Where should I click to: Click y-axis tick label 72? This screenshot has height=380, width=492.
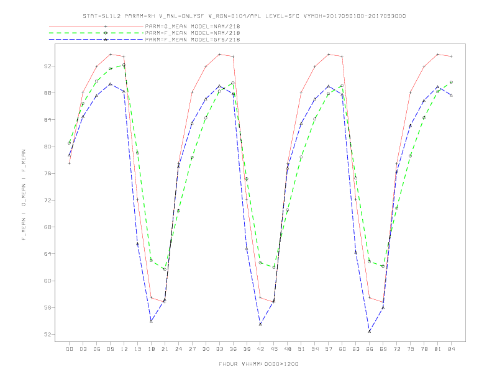coord(48,201)
